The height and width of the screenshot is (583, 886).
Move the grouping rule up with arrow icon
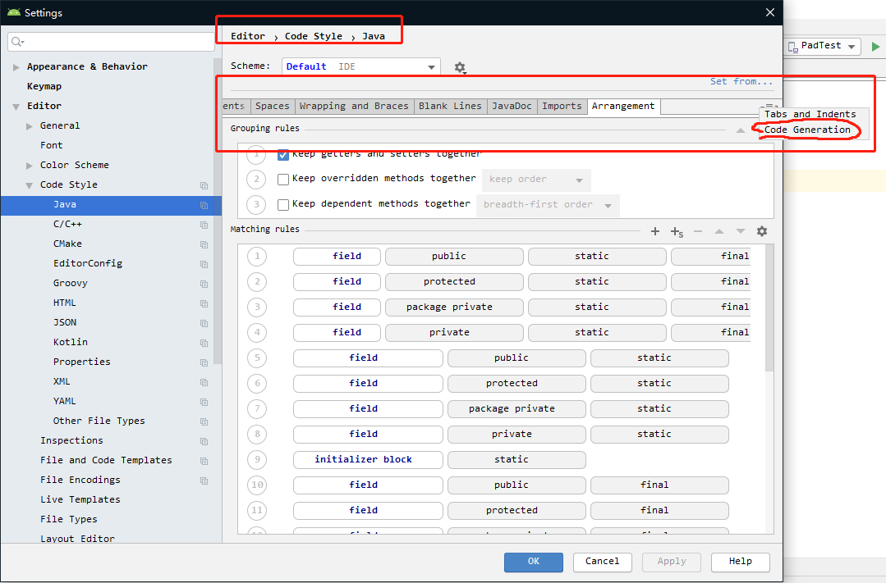pyautogui.click(x=740, y=130)
